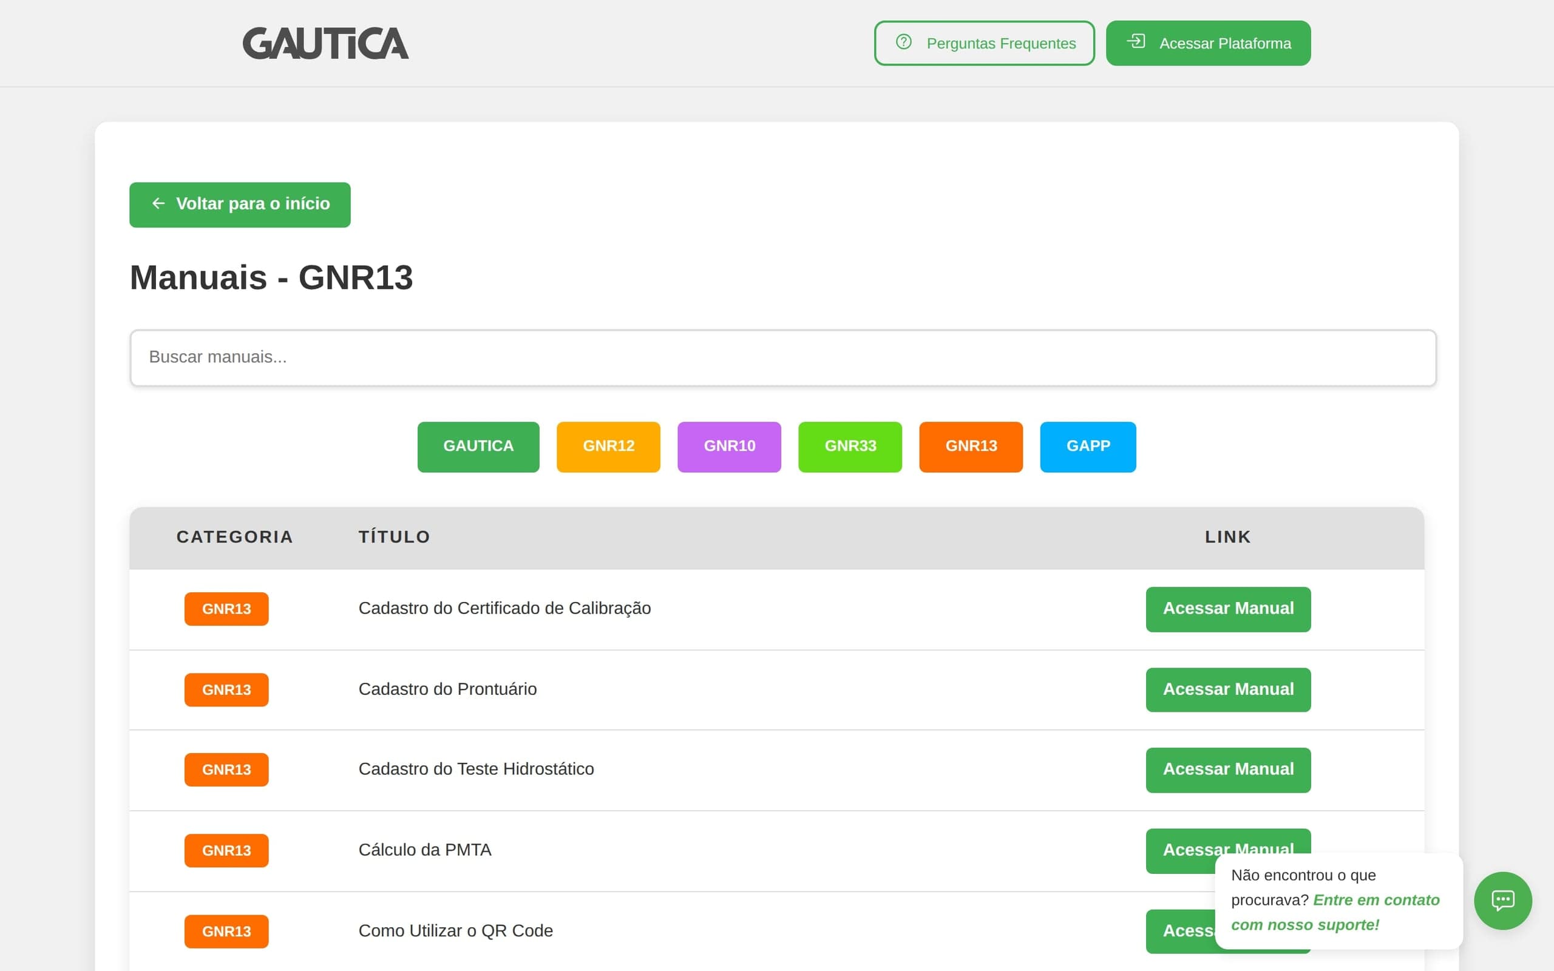The image size is (1554, 971).
Task: Select the GNR33 category filter
Action: click(x=850, y=447)
